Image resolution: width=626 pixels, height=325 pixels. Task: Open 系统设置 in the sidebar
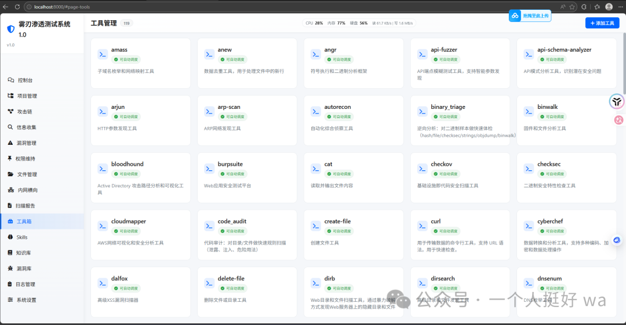(42, 300)
